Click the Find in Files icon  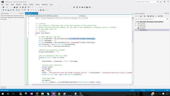[74, 7]
